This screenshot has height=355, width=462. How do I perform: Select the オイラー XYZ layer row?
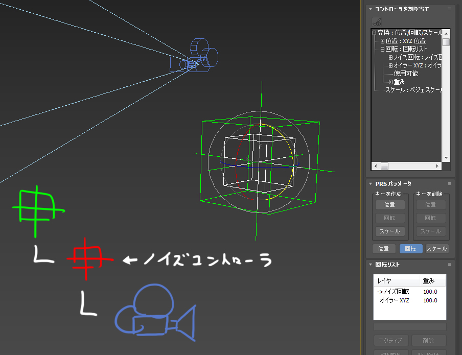tap(409, 300)
